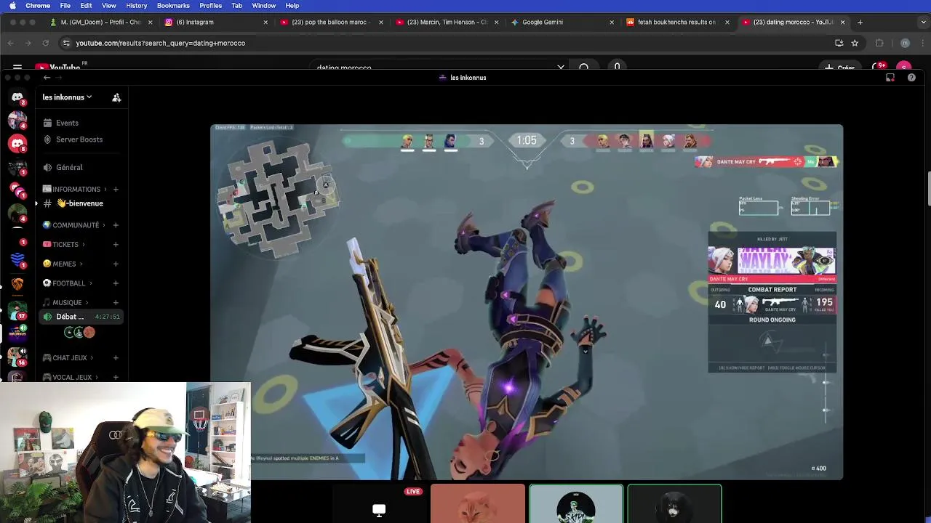Add channel to MEMES category
Image resolution: width=931 pixels, height=523 pixels.
[116, 264]
